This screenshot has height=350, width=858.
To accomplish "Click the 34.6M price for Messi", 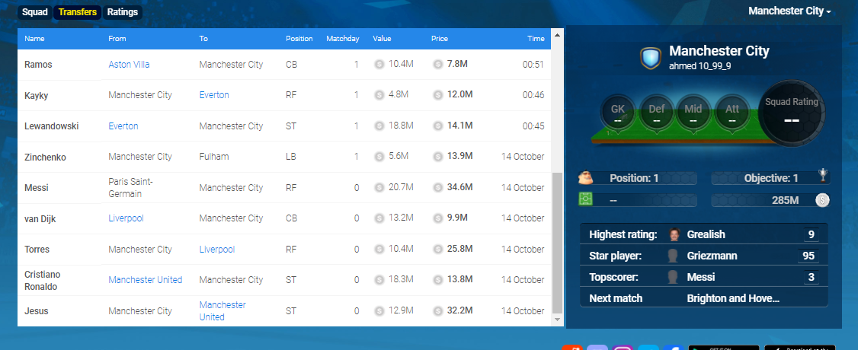I will tap(459, 188).
